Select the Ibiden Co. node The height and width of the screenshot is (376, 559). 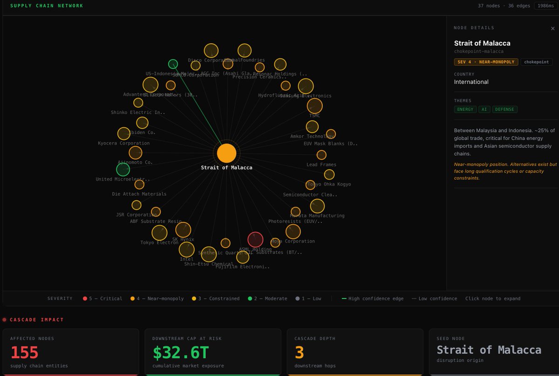pos(142,123)
